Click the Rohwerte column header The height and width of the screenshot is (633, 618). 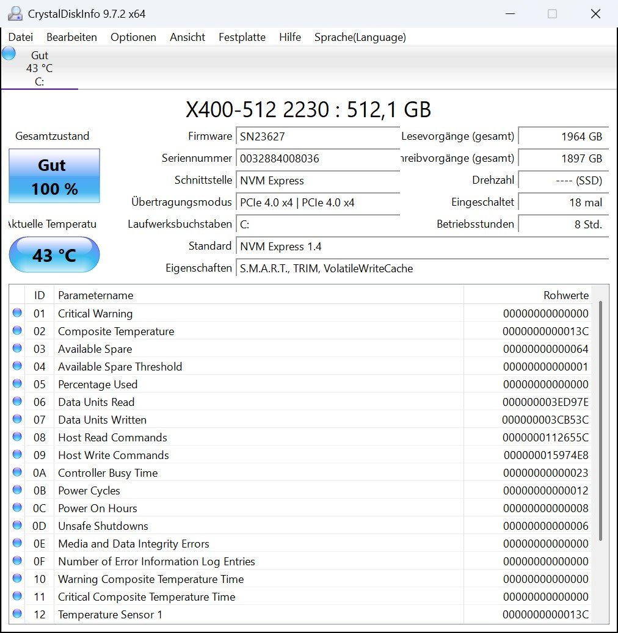(528, 295)
